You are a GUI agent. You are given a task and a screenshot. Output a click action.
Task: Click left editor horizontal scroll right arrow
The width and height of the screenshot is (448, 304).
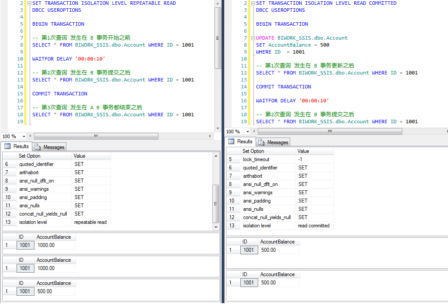point(210,136)
